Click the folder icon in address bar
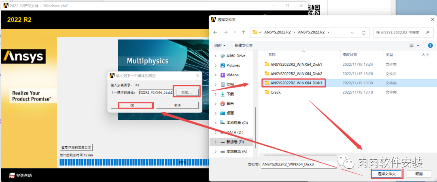 [255, 32]
